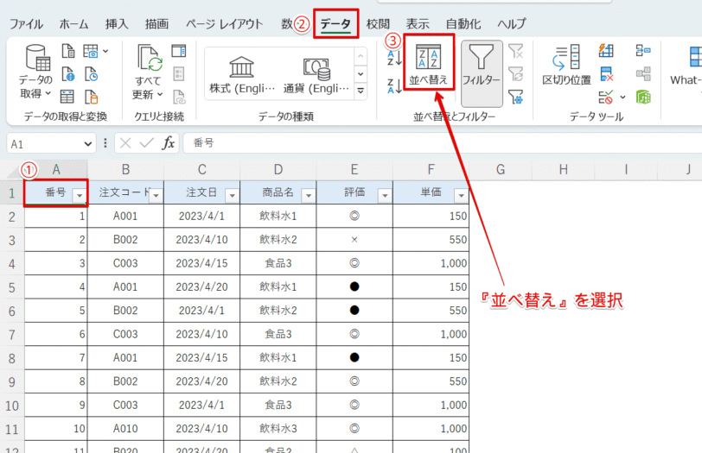Open Recent Sources clock document icon
The height and width of the screenshot is (453, 702).
coord(91,73)
